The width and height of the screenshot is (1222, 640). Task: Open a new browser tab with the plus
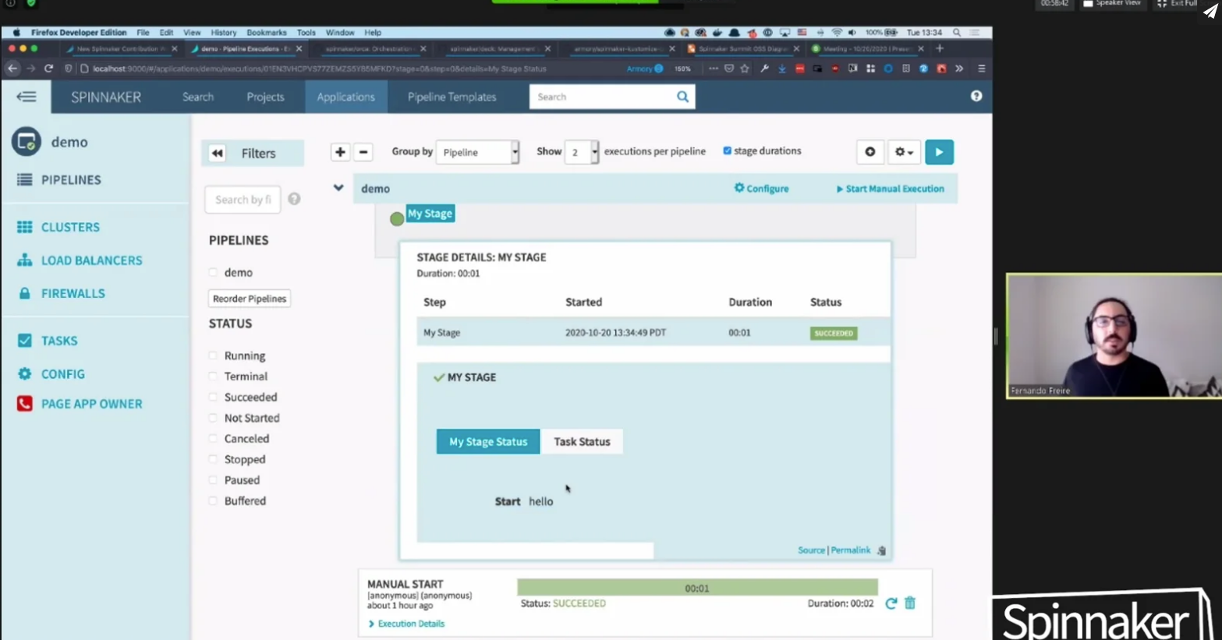click(x=940, y=48)
